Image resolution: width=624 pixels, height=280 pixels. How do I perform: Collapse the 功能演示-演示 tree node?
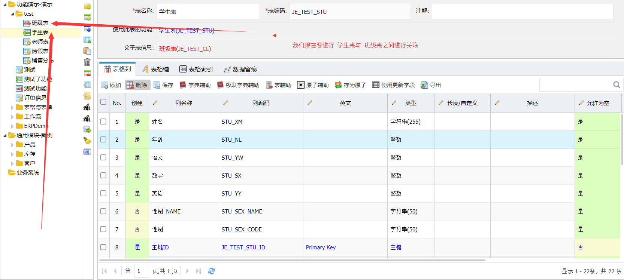[x=5, y=4]
